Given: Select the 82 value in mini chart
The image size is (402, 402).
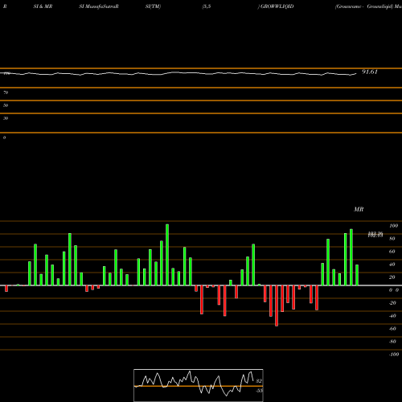Looking at the screenshot, I should point(259,381).
